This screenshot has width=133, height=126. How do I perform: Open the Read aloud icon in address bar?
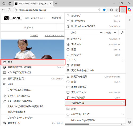click(x=99, y=10)
